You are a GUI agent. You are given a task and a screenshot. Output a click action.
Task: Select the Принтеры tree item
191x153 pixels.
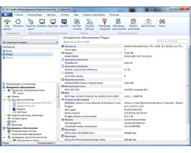click(x=17, y=125)
